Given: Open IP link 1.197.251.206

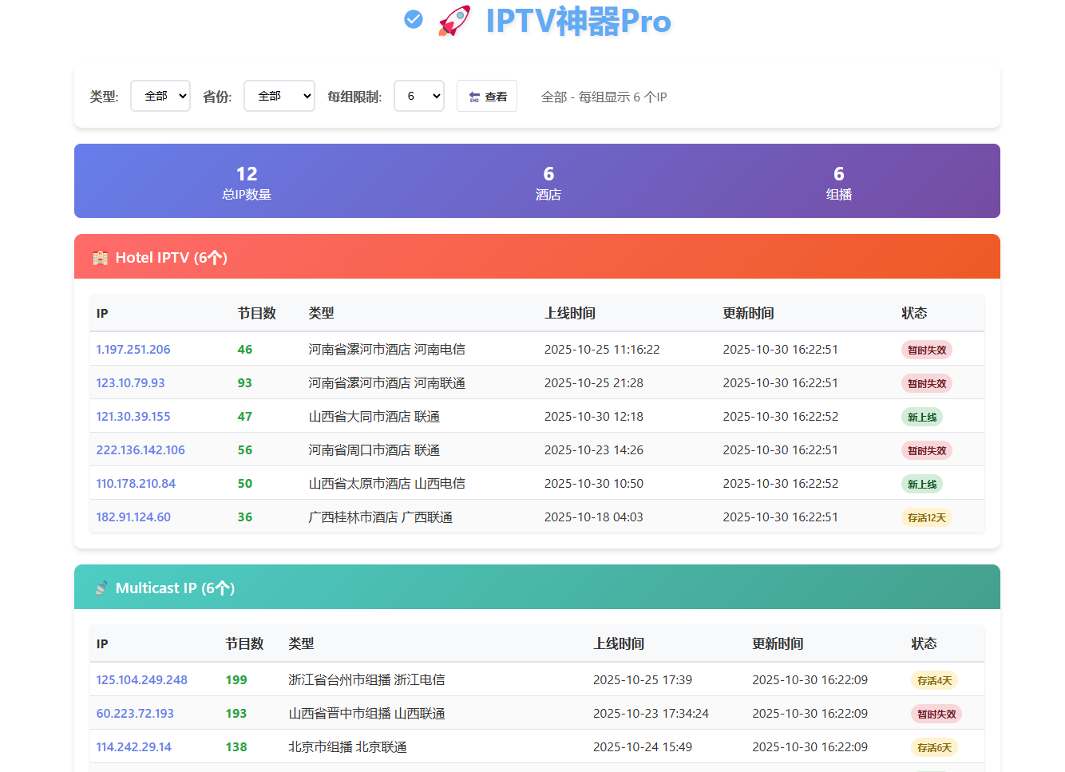Looking at the screenshot, I should click(x=133, y=350).
